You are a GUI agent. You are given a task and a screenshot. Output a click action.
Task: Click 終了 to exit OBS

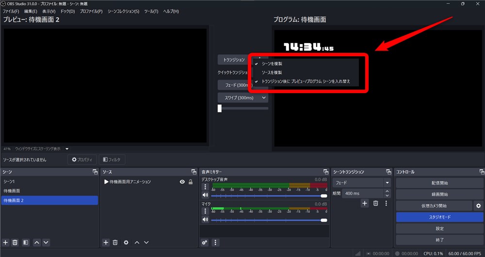(439, 240)
